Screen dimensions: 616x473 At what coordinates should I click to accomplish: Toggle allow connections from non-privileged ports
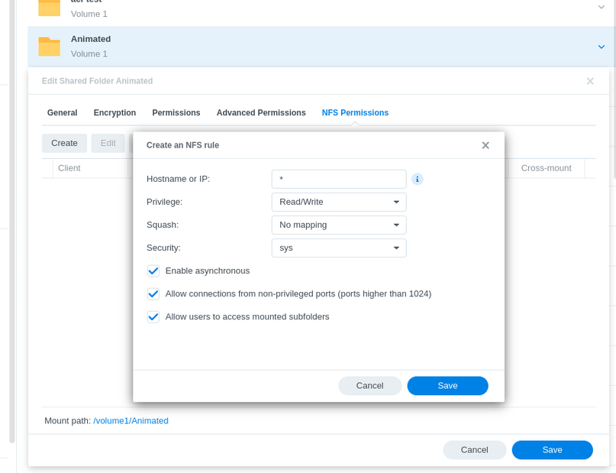(x=153, y=293)
